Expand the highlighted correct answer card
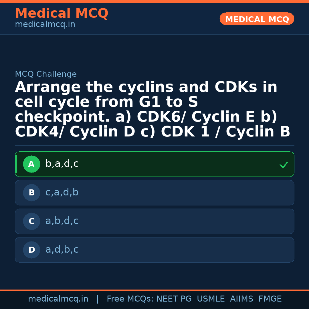Image resolution: width=309 pixels, height=309 pixels. tap(154, 164)
